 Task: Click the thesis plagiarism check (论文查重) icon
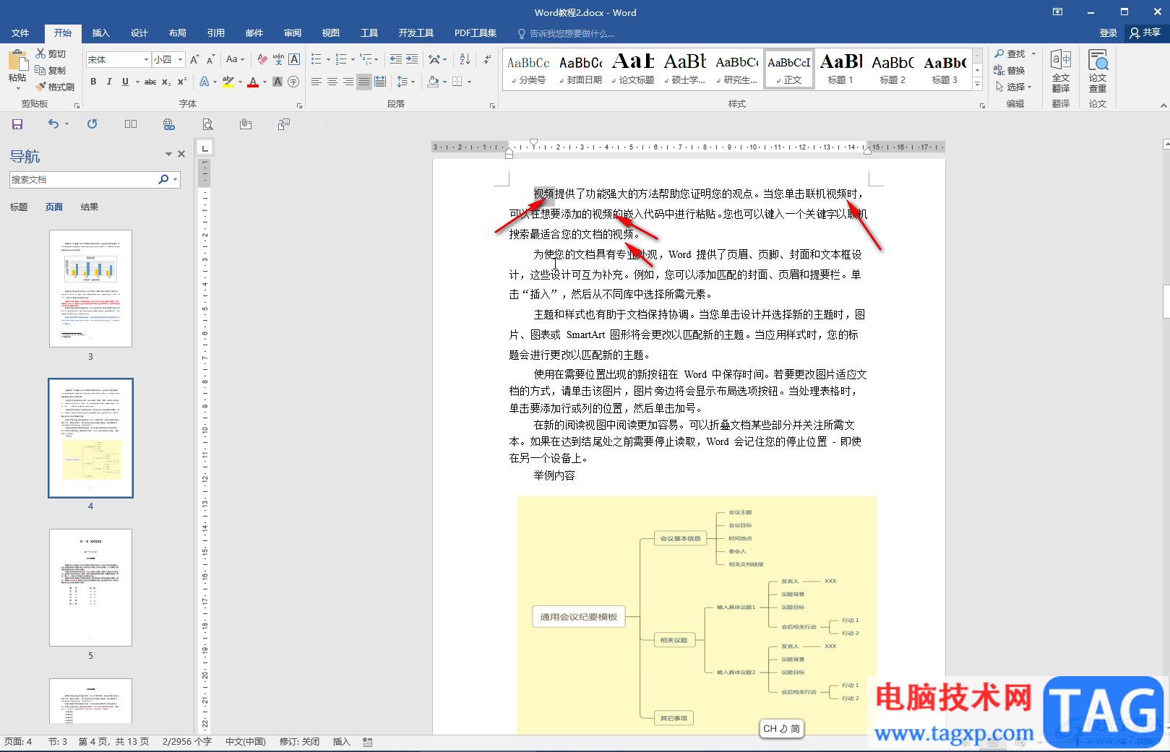[1098, 71]
